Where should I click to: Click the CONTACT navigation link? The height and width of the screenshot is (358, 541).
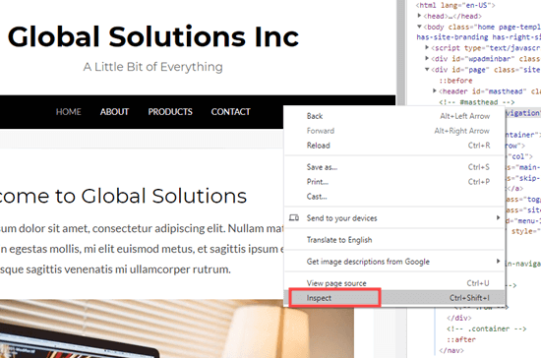(x=230, y=112)
